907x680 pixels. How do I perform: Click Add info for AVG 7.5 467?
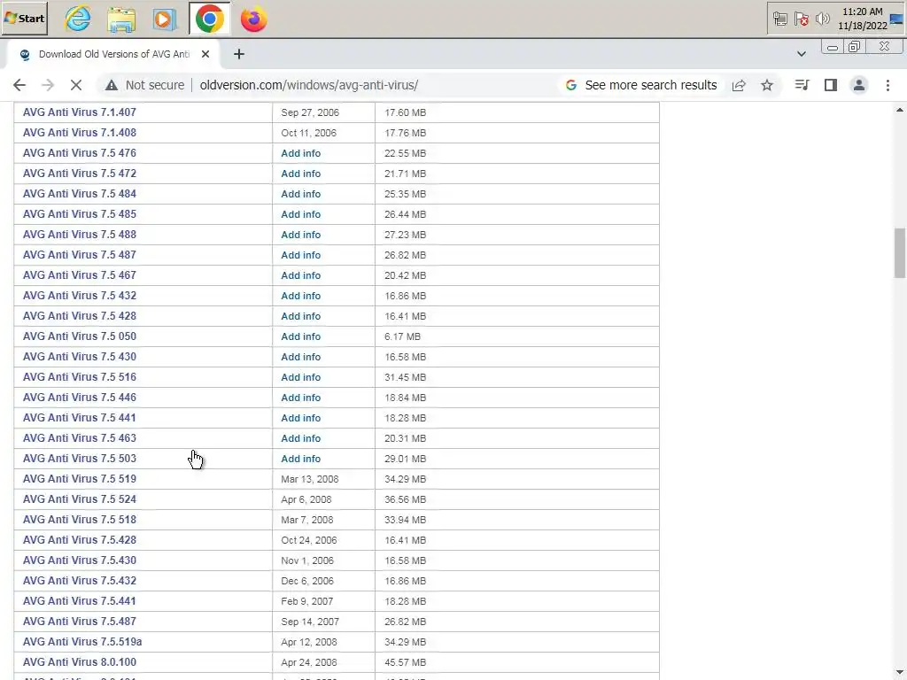[x=301, y=275]
